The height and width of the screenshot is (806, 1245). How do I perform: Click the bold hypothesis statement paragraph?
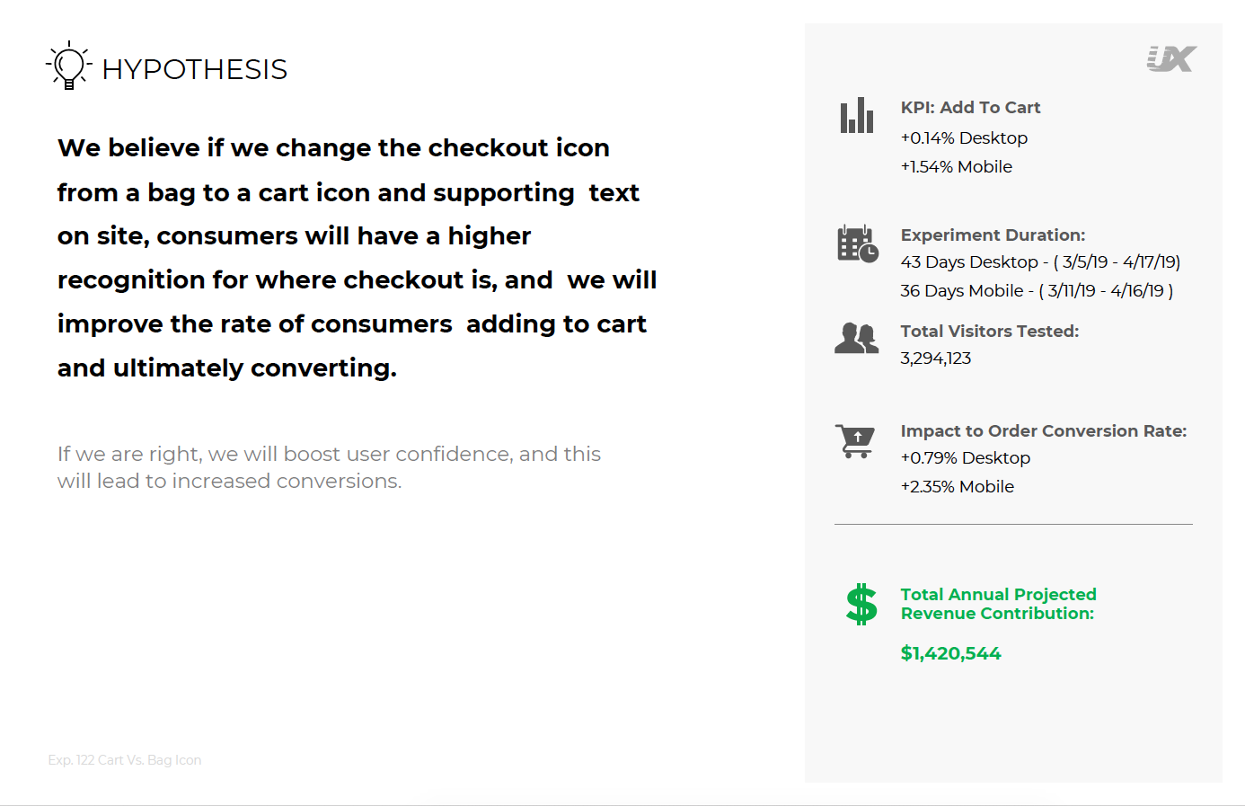358,258
